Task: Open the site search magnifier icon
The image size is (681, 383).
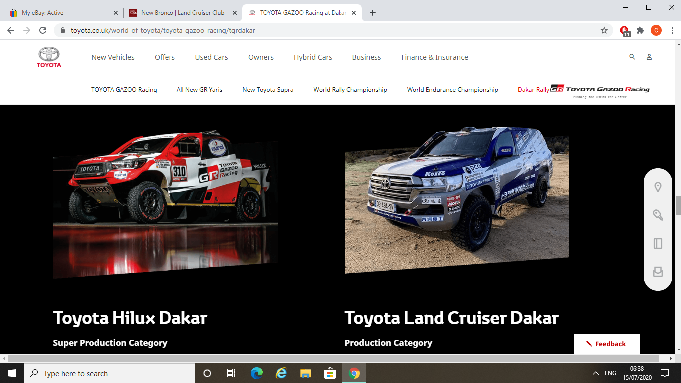Action: click(632, 57)
